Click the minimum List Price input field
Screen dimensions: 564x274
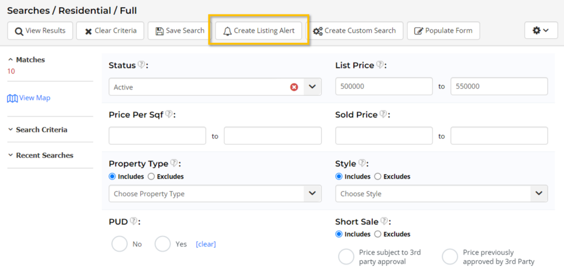click(383, 87)
